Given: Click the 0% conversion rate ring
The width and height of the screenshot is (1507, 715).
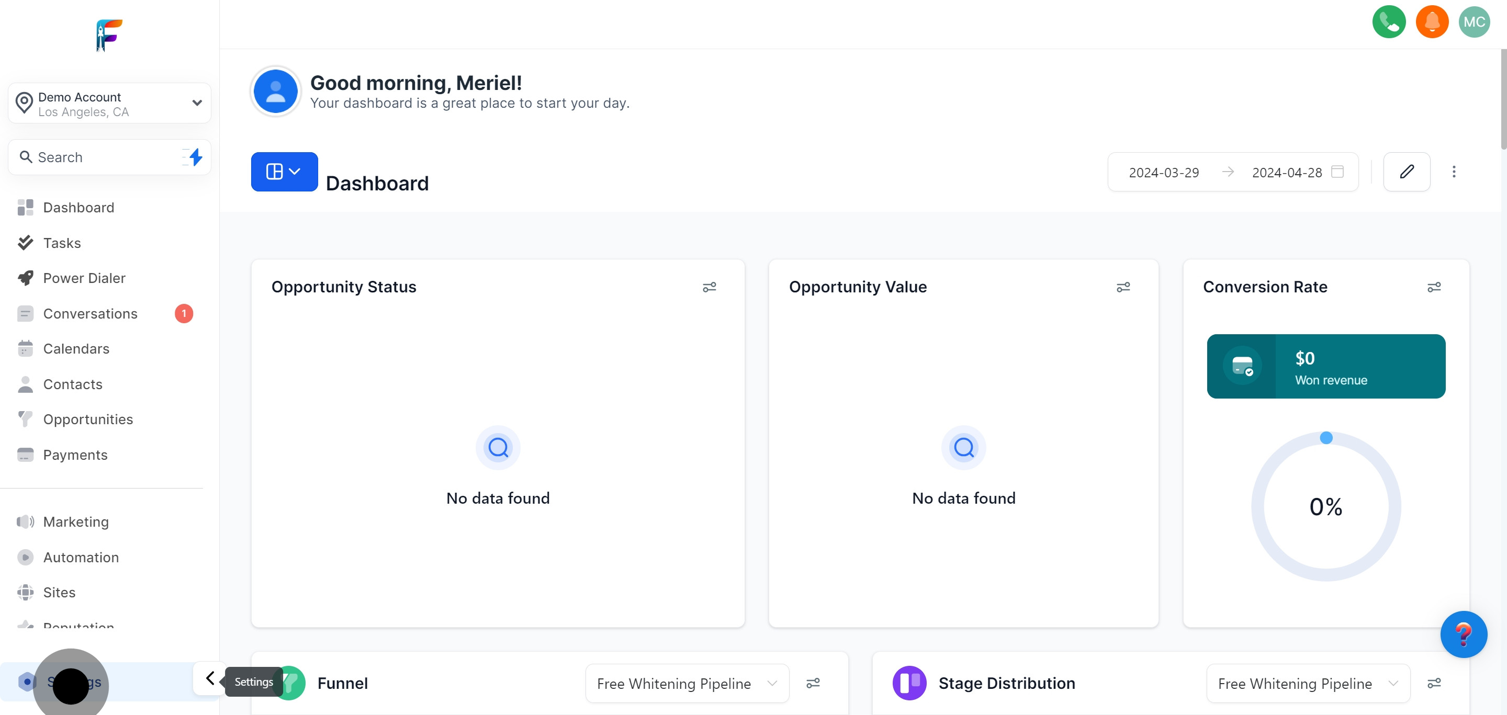Looking at the screenshot, I should tap(1325, 506).
